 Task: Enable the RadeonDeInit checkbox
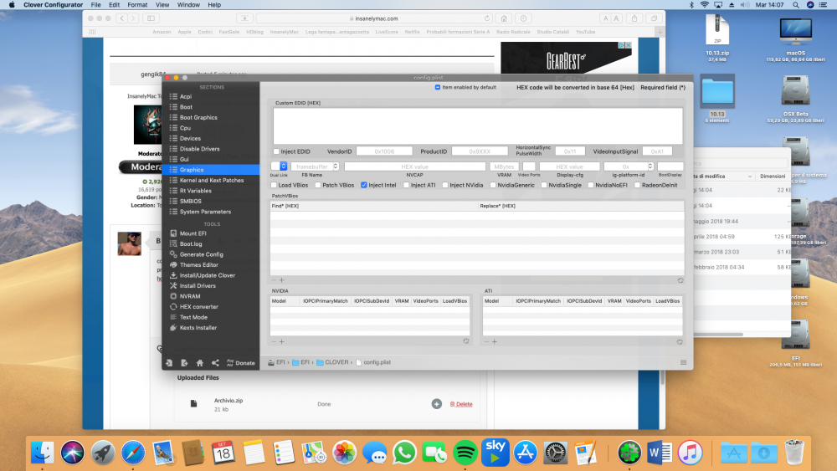637,185
